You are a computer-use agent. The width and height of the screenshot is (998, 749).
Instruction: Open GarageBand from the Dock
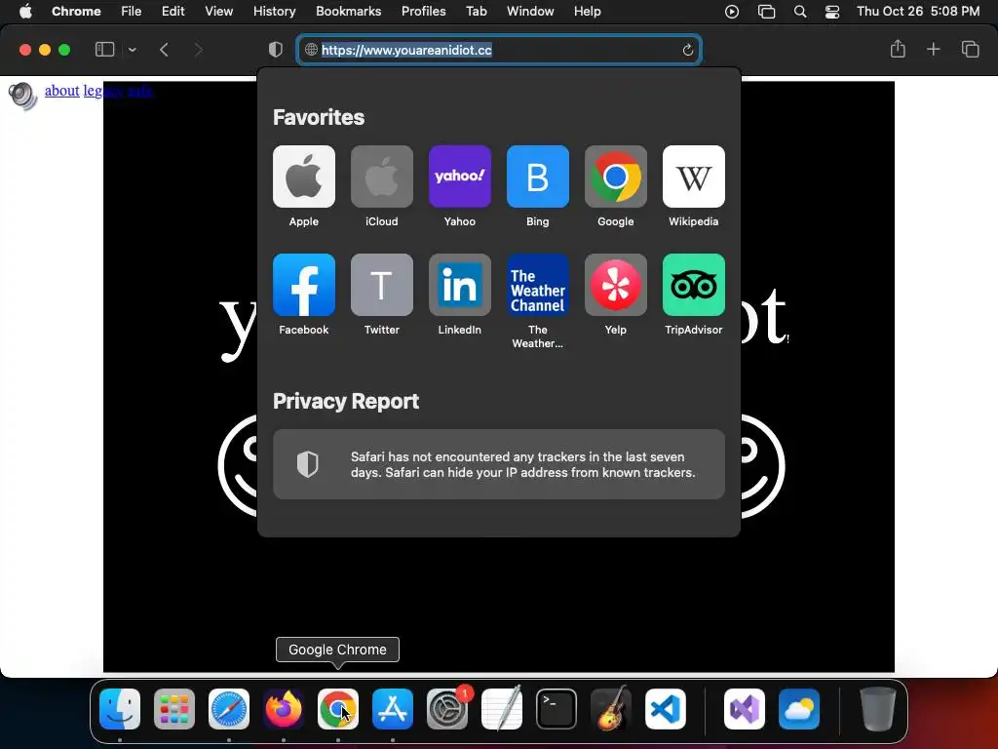click(610, 709)
